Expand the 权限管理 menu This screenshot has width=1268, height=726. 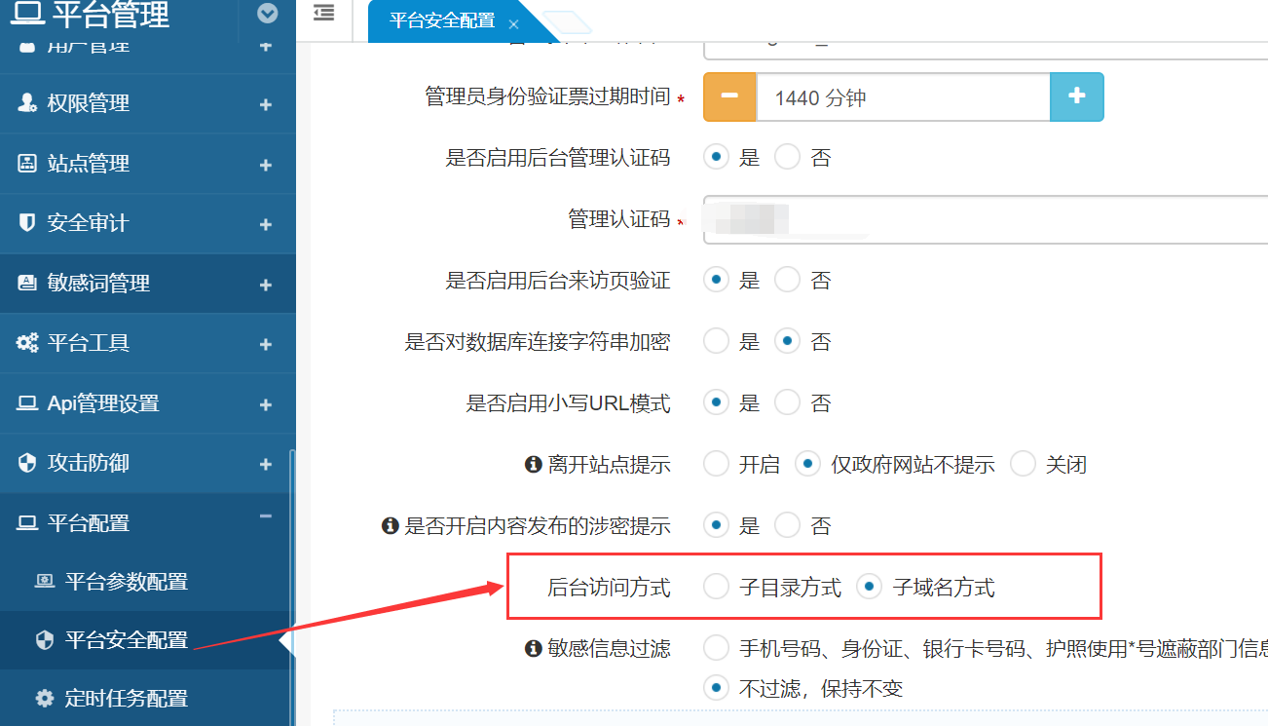265,104
